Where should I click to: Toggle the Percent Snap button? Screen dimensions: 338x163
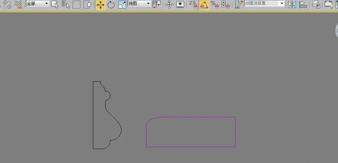(x=215, y=4)
